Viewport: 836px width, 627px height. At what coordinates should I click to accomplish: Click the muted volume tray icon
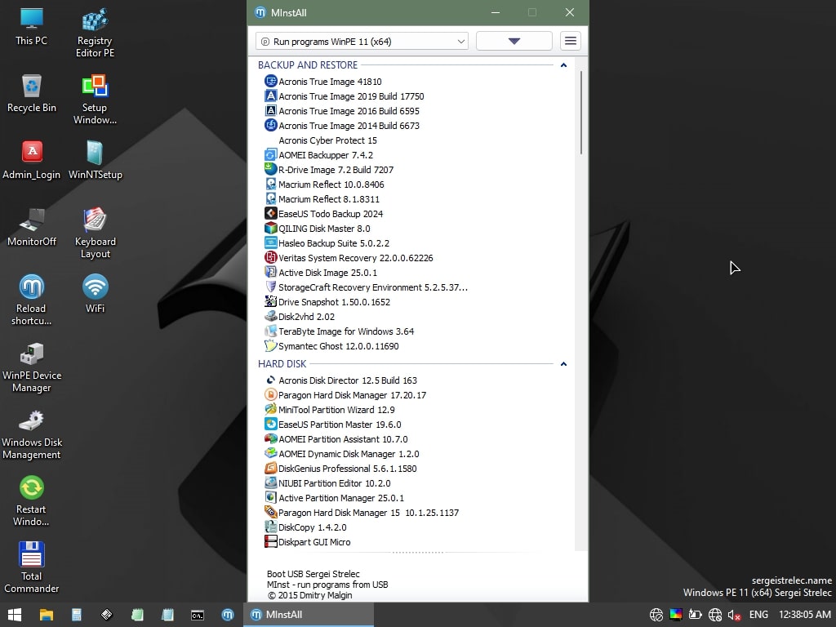(734, 615)
